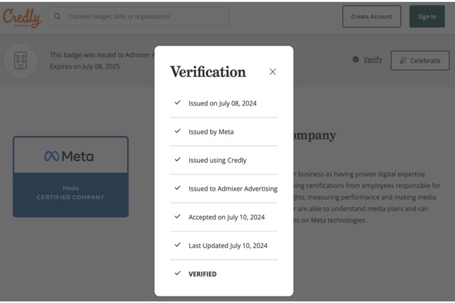455x303 pixels.
Task: Click checkmark beside Accepted on July 10, 2024
Action: [177, 217]
